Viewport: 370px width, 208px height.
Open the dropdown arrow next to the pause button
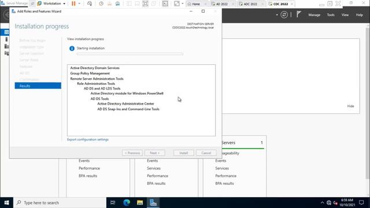point(79,3)
